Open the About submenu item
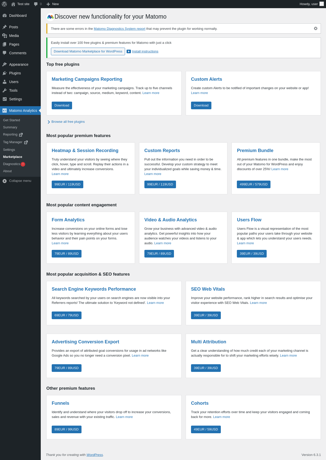Screen dimensions: 326x460 point(7,171)
